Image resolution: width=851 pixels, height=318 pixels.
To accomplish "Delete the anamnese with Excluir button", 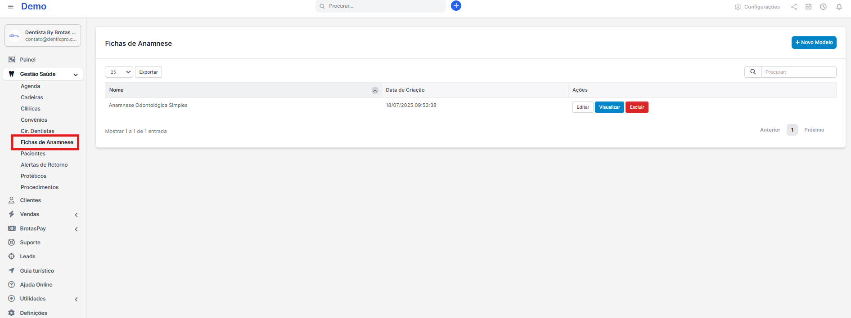I will [636, 107].
